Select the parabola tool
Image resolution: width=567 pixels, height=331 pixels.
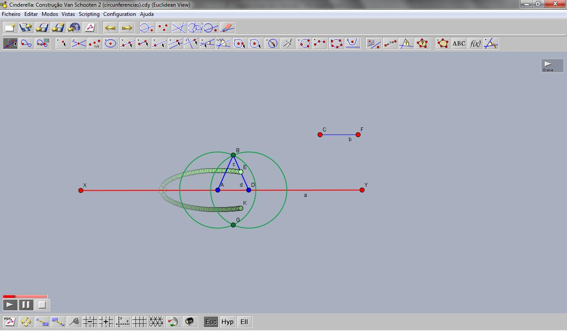(x=353, y=43)
